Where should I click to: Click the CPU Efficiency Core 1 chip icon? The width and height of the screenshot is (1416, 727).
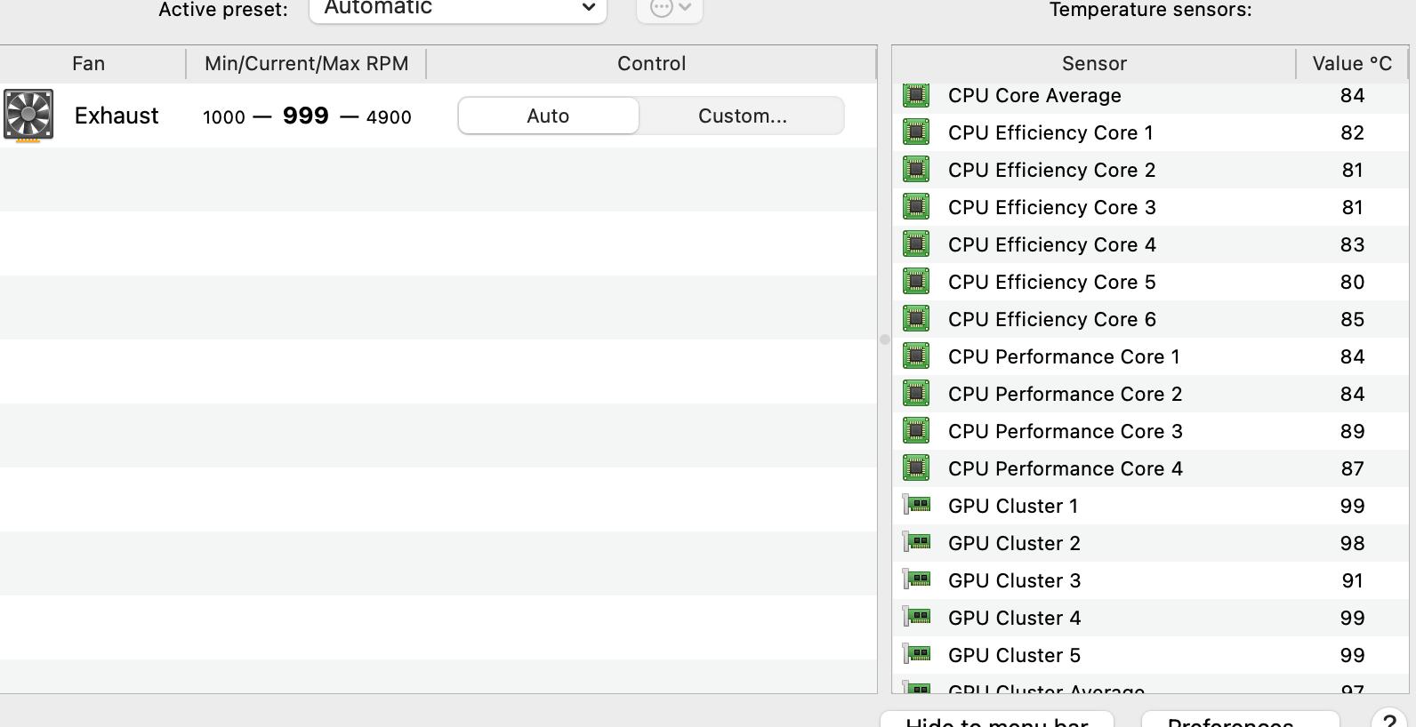[916, 132]
